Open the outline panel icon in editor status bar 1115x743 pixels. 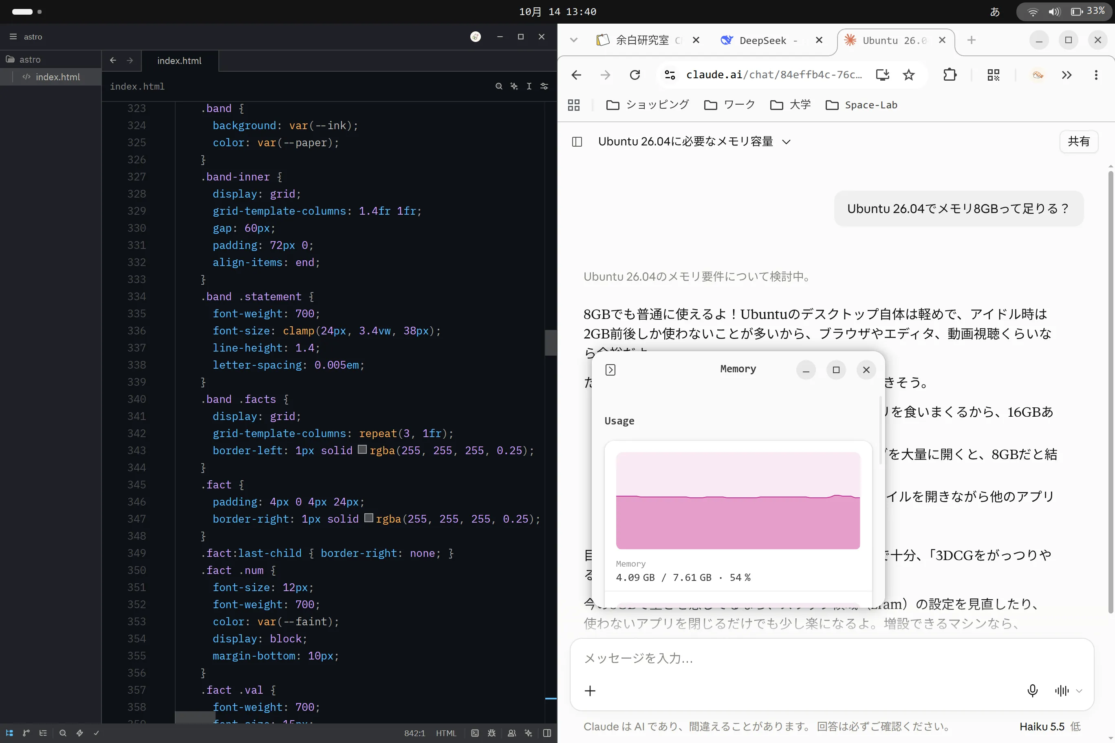[x=43, y=733]
